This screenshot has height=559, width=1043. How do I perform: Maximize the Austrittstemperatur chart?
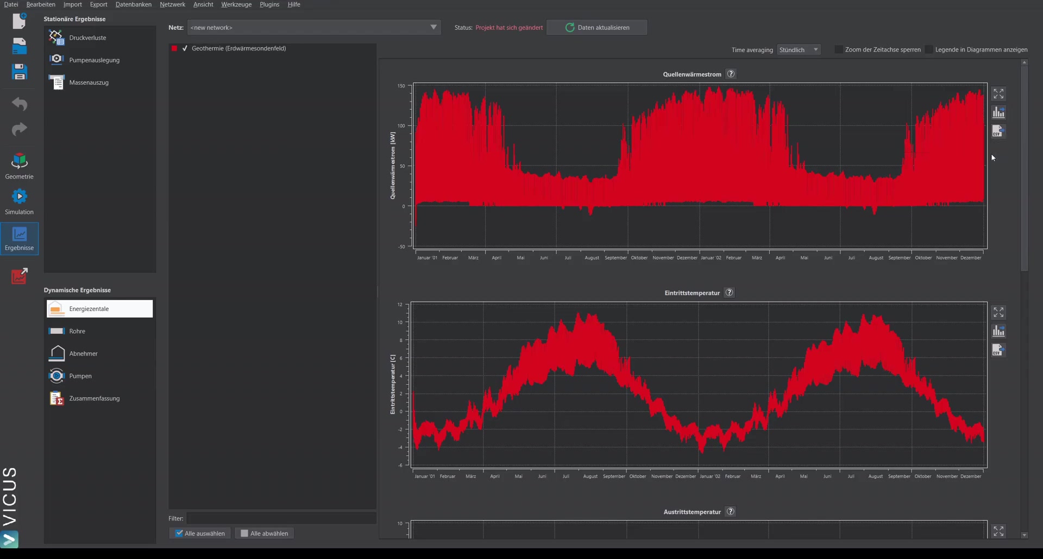[x=998, y=531]
